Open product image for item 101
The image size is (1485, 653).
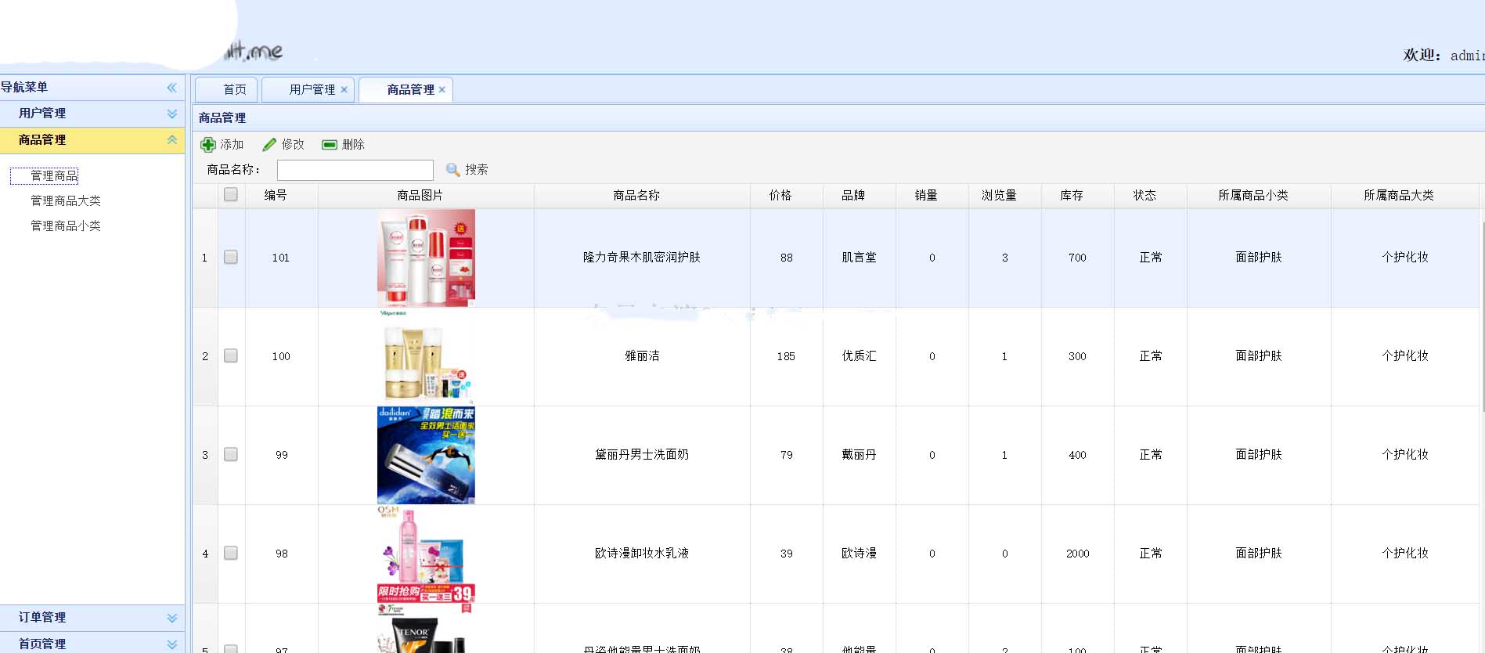[x=426, y=258]
